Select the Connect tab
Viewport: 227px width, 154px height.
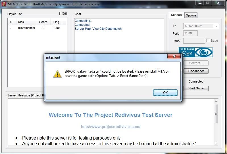click(177, 15)
